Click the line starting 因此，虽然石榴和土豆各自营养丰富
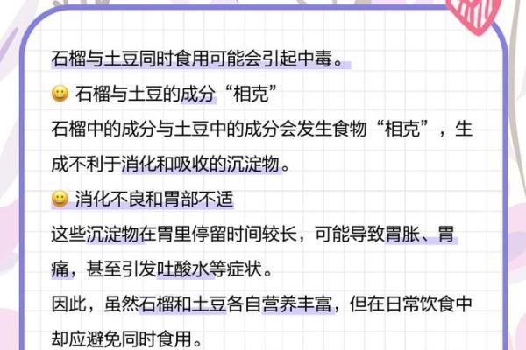Viewport: 526px width, 350px height. point(262,304)
